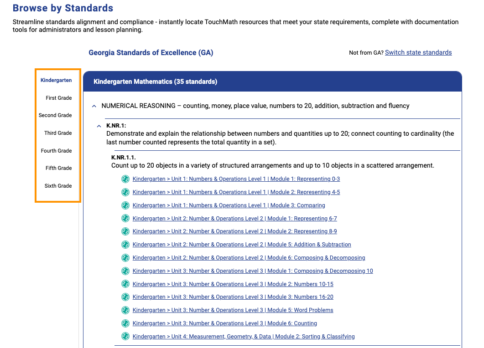Click the Browse by Standards title
This screenshot has height=348, width=484.
[x=63, y=8]
